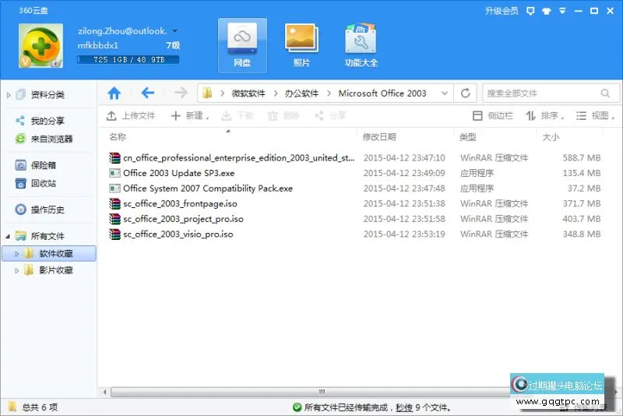This screenshot has height=416, width=623.
Task: Click the 升级会员 upgrade member link
Action: pyautogui.click(x=502, y=11)
